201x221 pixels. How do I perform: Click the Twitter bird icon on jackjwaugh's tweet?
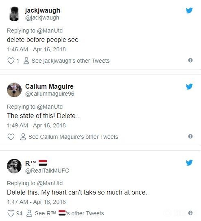(189, 11)
